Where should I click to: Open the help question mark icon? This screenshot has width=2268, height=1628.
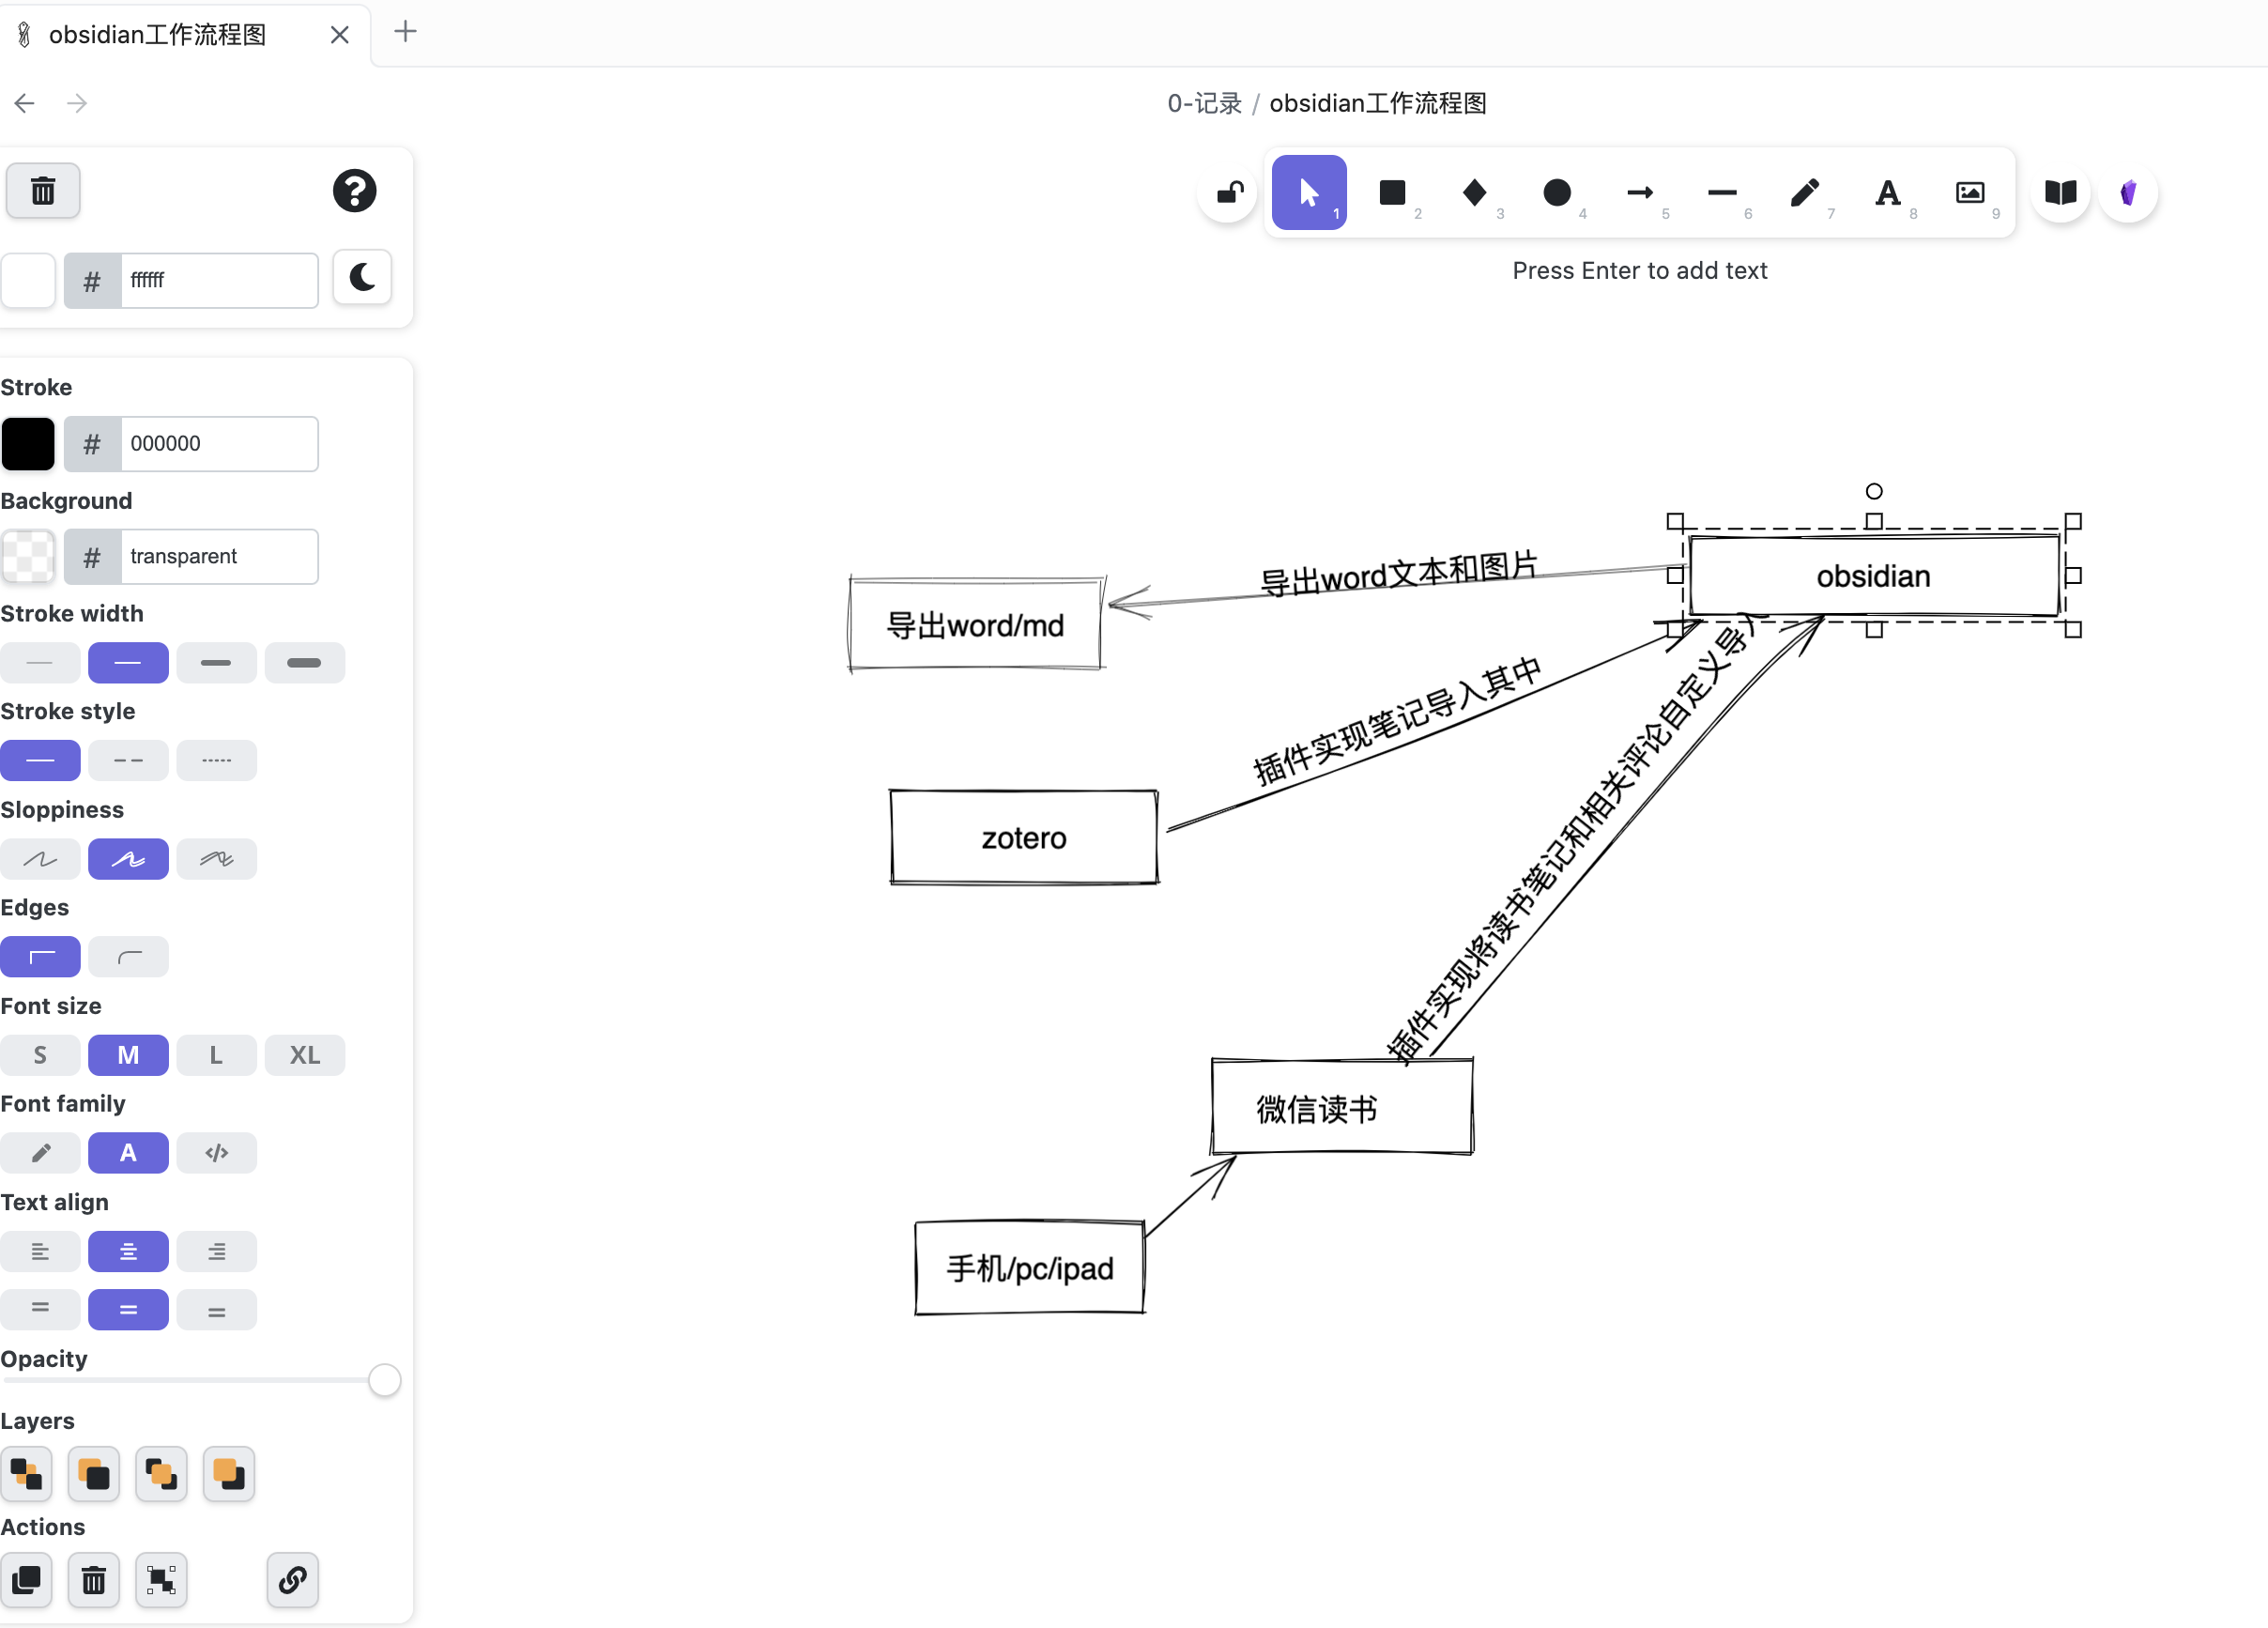354,190
